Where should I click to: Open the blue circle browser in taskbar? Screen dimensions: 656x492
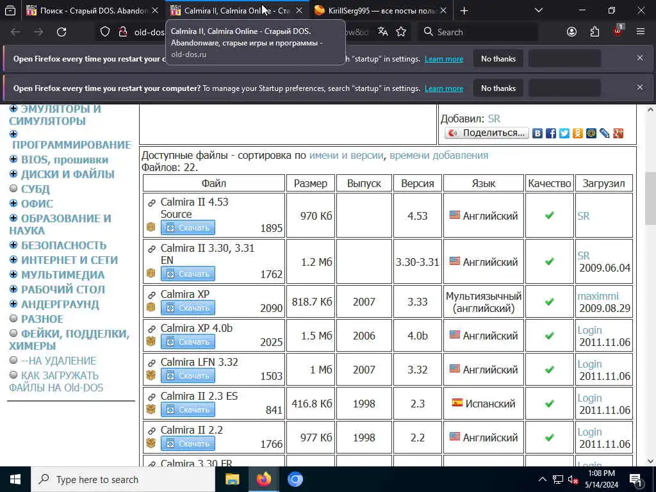[x=295, y=479]
